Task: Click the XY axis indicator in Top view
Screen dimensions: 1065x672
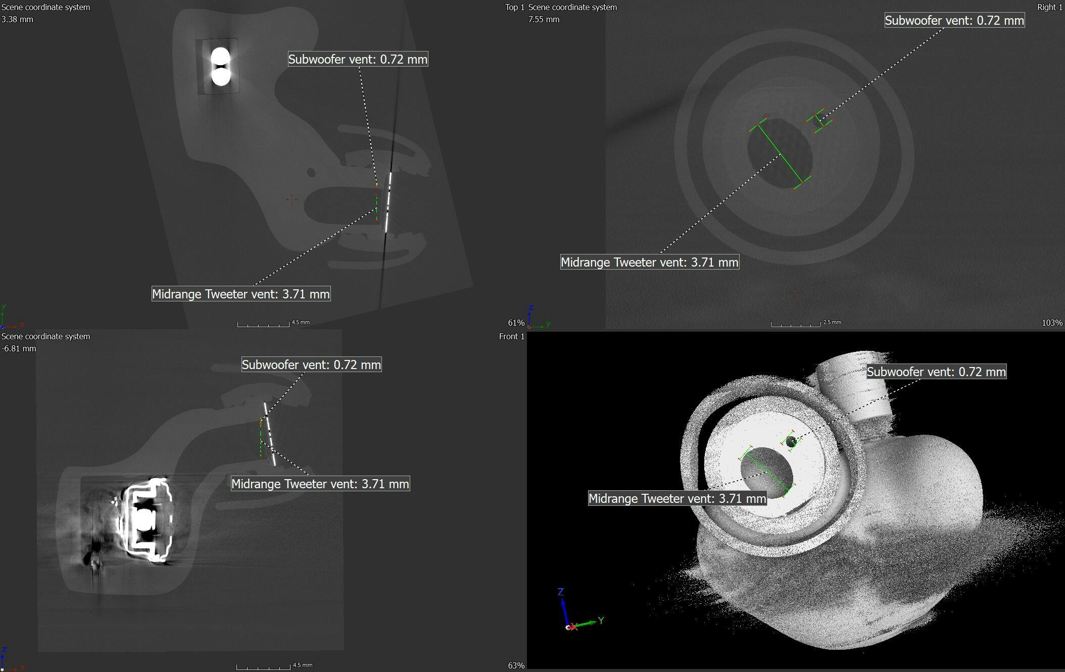Action: point(12,316)
